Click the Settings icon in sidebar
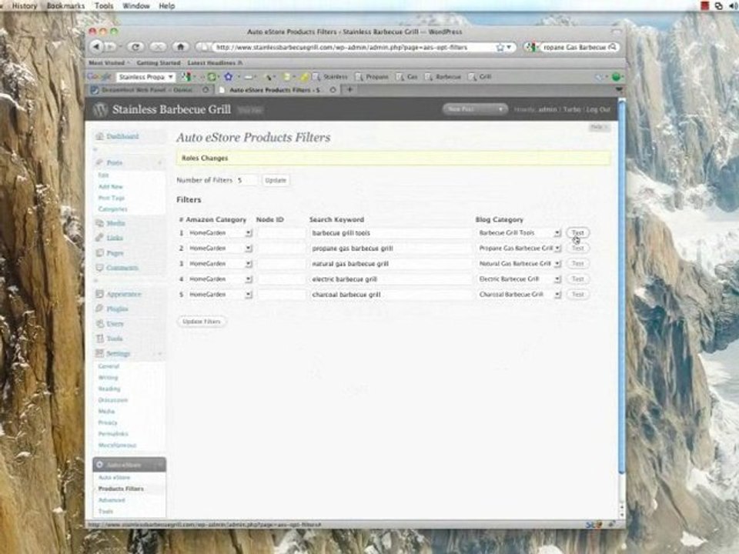739x554 pixels. [99, 353]
